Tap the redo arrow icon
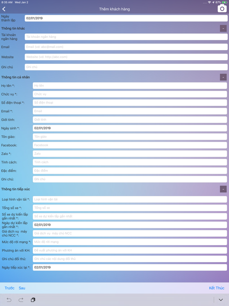Screen dimensions: 229x306 [x=21, y=300]
